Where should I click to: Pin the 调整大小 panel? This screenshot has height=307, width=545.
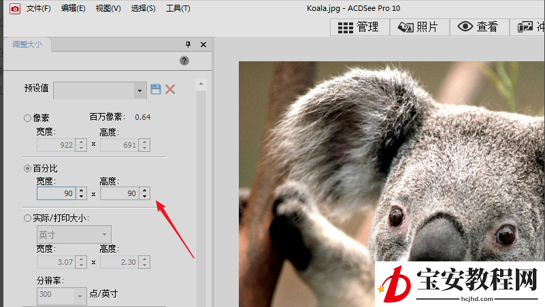pyautogui.click(x=188, y=44)
